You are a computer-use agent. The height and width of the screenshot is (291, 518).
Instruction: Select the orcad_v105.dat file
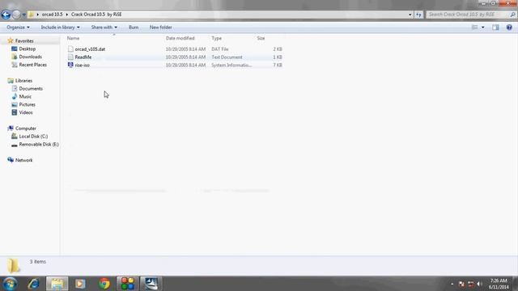coord(90,49)
